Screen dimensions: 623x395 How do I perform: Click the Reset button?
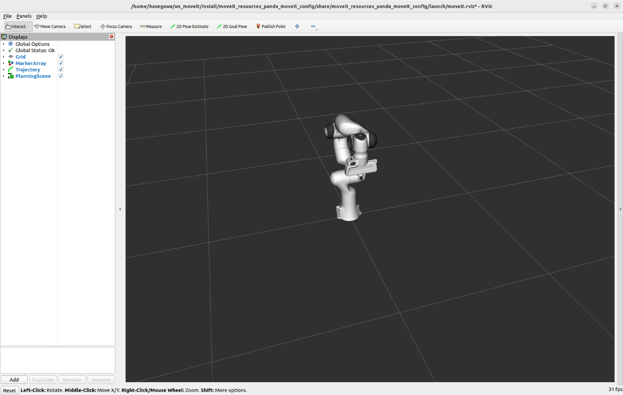click(x=9, y=391)
